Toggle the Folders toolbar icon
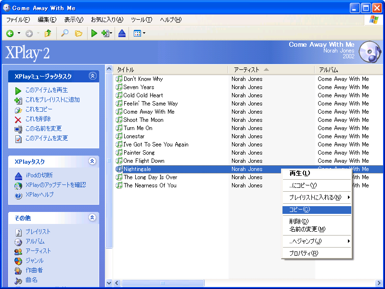Image resolution: width=385 pixels, height=289 pixels. 78,33
